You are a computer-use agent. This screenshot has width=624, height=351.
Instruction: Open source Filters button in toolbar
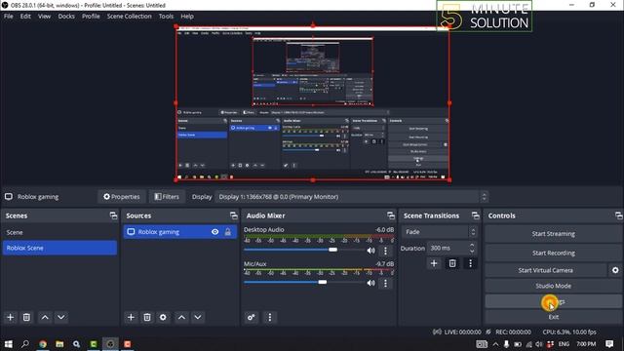coord(167,197)
